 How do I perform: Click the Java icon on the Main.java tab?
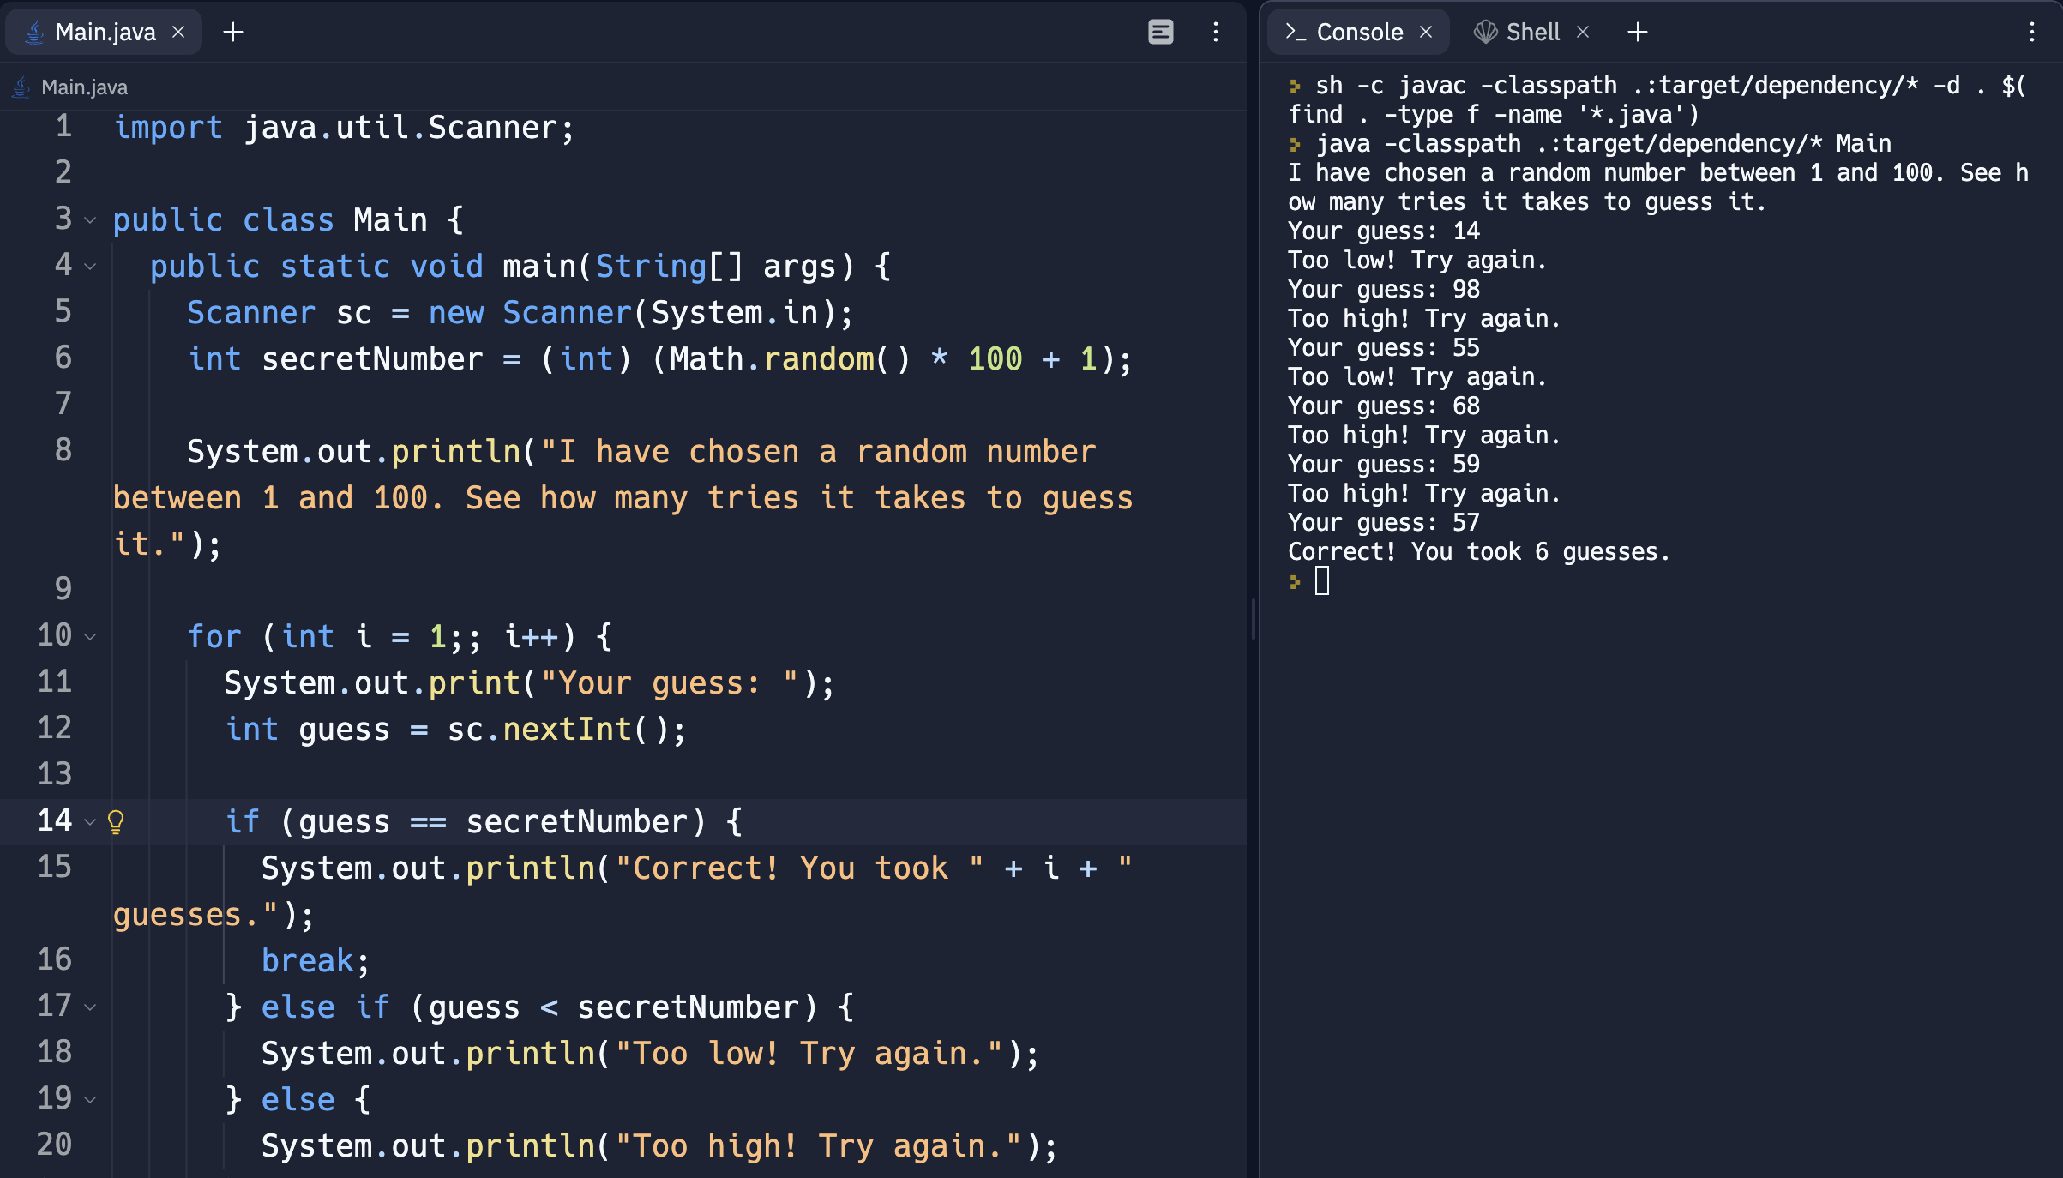tap(33, 32)
